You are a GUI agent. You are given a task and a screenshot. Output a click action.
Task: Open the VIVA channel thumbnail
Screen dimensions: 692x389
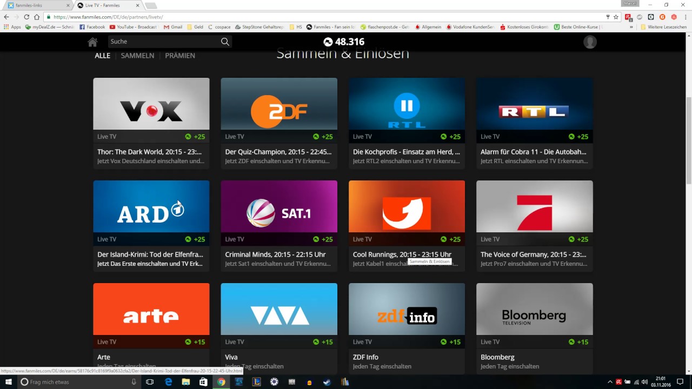[279, 309]
